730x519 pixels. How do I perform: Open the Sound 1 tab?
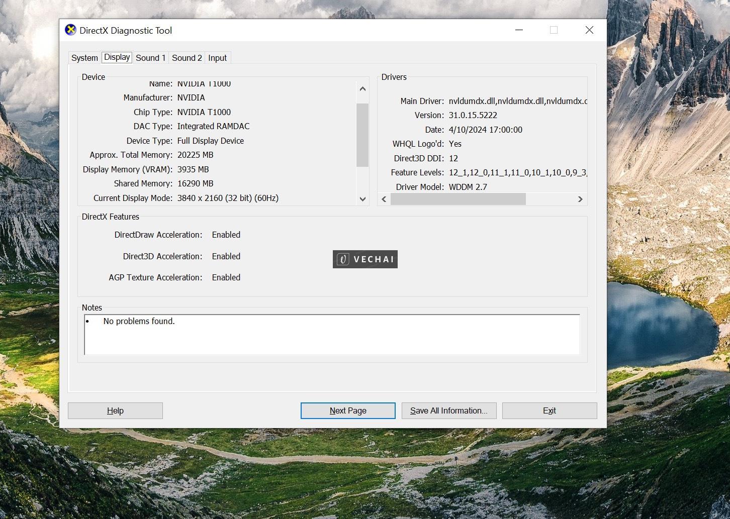[x=150, y=58]
